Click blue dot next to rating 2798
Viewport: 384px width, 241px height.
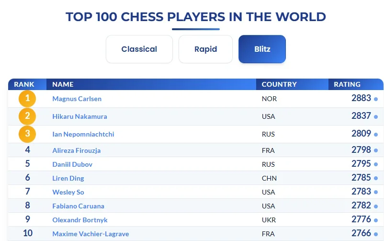[x=376, y=151]
